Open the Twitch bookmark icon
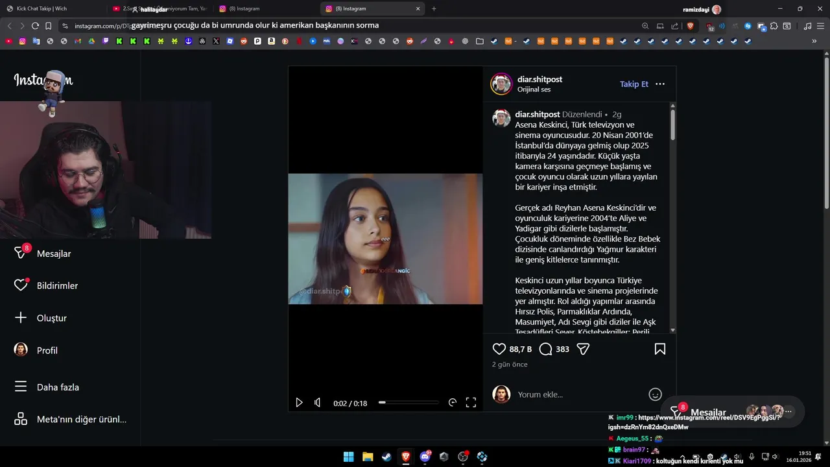830x467 pixels. coord(105,41)
